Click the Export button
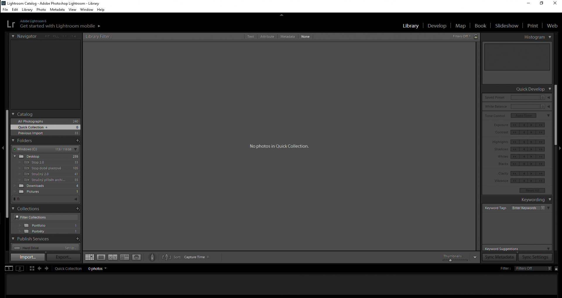Screen dimensions: 562x298 pyautogui.click(x=64, y=257)
